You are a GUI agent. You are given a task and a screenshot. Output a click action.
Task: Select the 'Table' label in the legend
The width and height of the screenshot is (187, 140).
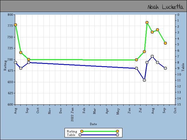pyautogui.click(x=71, y=135)
